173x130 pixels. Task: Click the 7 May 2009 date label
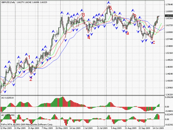[x=47, y=128]
